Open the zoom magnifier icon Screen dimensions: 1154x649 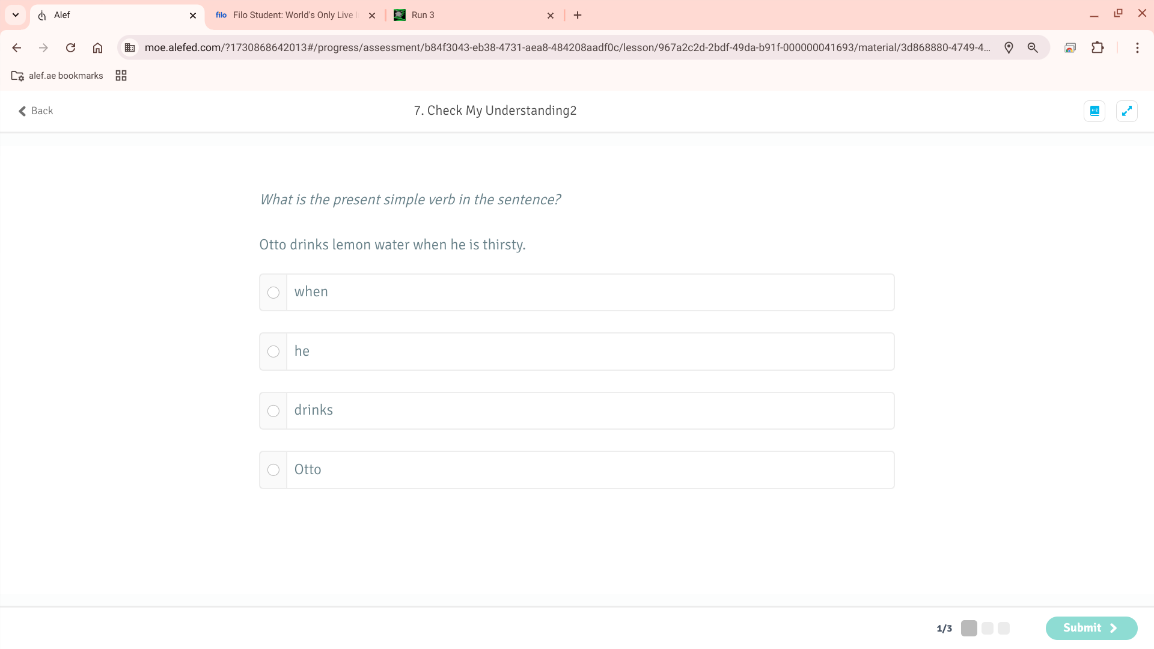coord(1033,47)
